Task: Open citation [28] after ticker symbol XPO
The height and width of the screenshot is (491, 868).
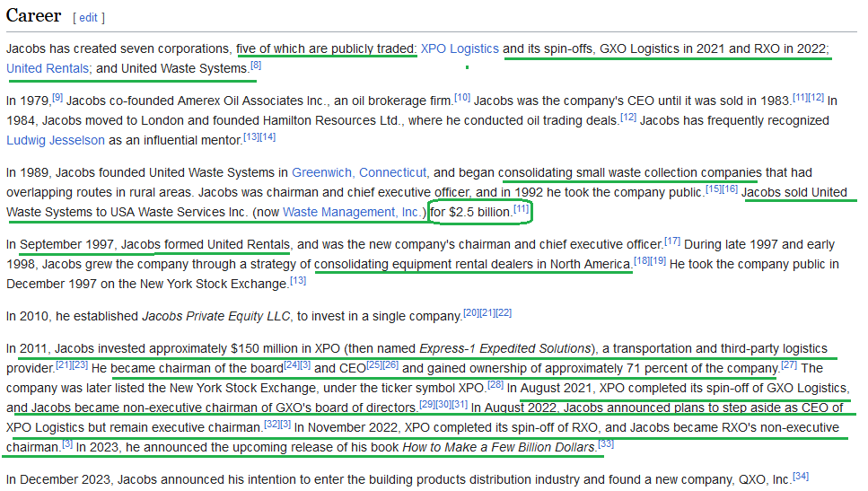Action: coord(495,385)
